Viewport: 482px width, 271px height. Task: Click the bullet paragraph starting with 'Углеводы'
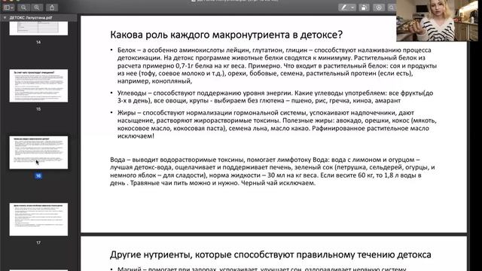coord(275,97)
